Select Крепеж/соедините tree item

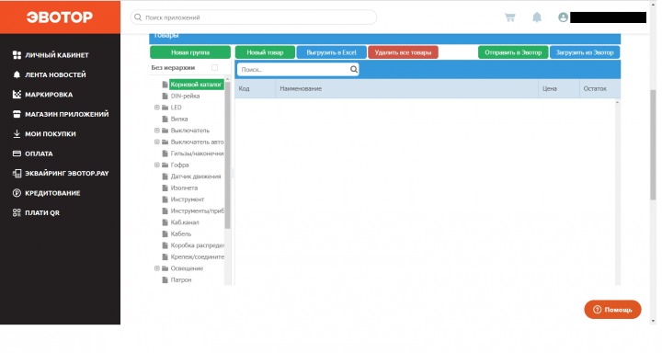(197, 256)
